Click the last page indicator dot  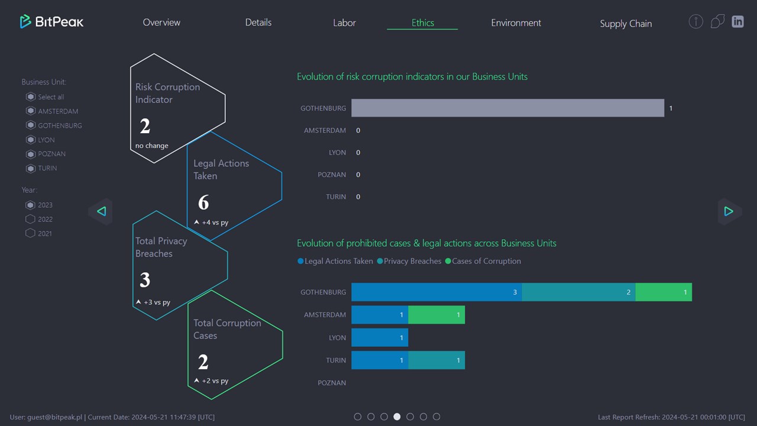436,417
